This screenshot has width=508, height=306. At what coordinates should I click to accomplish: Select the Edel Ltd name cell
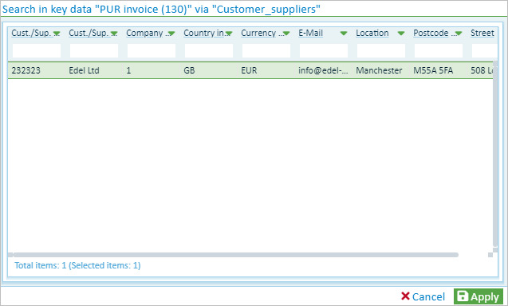coord(84,70)
